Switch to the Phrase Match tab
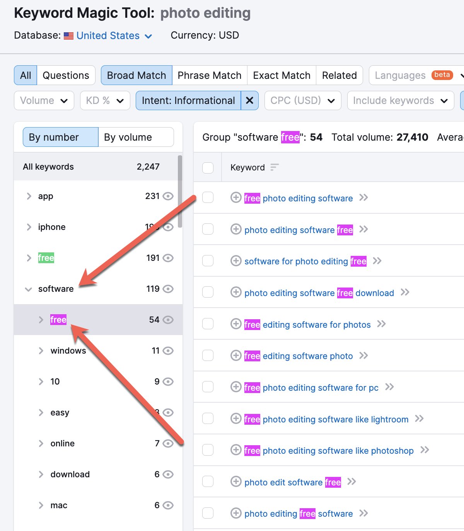The height and width of the screenshot is (531, 464). (x=210, y=75)
